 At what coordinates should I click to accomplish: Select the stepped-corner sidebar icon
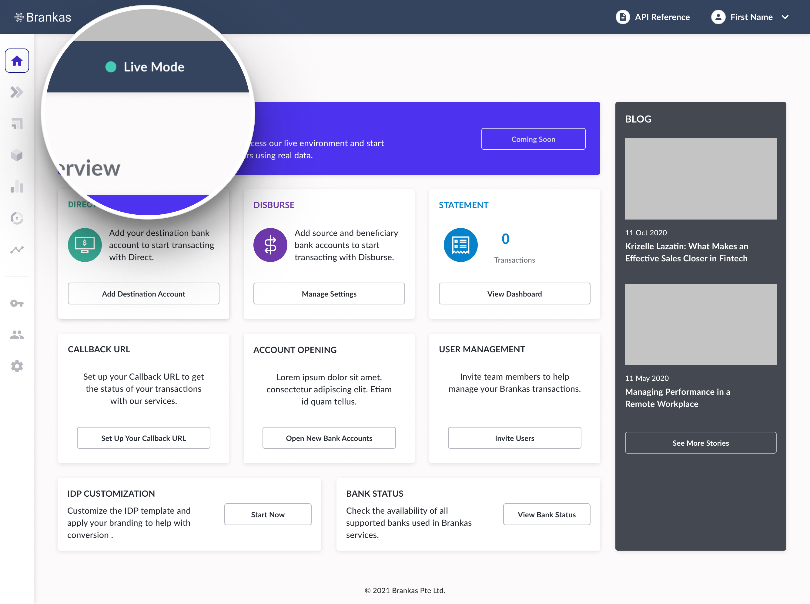(x=17, y=124)
